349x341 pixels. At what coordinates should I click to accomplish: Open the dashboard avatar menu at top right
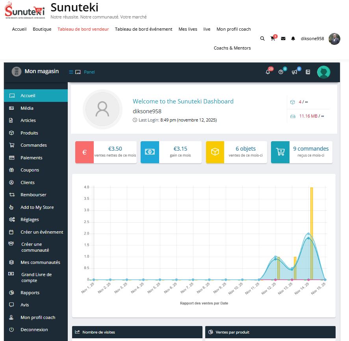[324, 72]
